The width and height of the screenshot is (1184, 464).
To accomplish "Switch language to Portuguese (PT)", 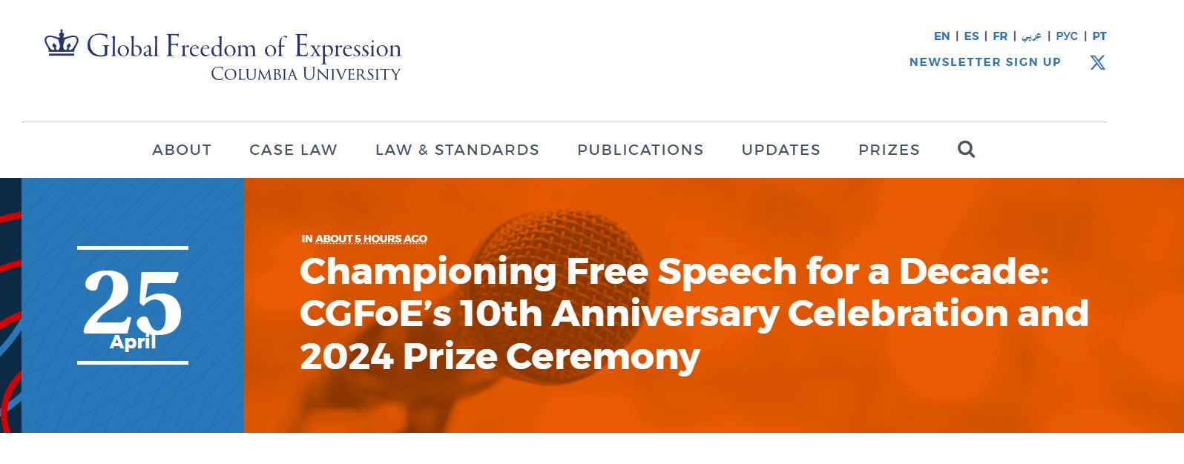I will [x=1099, y=36].
